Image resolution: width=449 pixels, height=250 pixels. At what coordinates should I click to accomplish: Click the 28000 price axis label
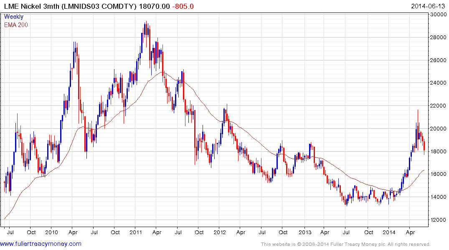438,37
